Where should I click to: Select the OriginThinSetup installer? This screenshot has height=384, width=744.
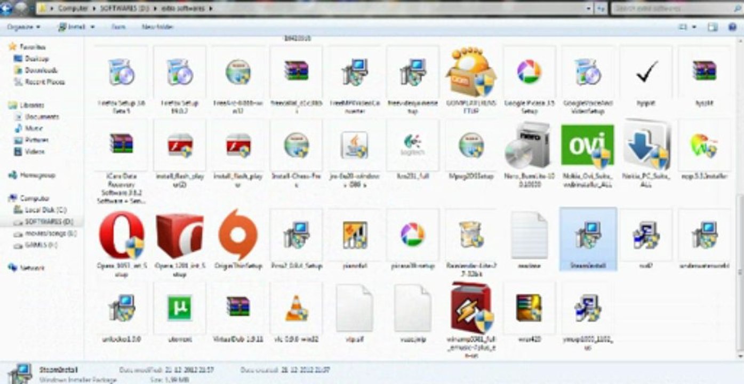238,235
